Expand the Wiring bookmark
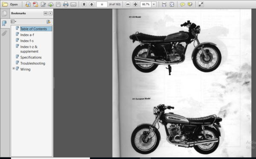Screen dimensions: 256x159 click(14, 68)
